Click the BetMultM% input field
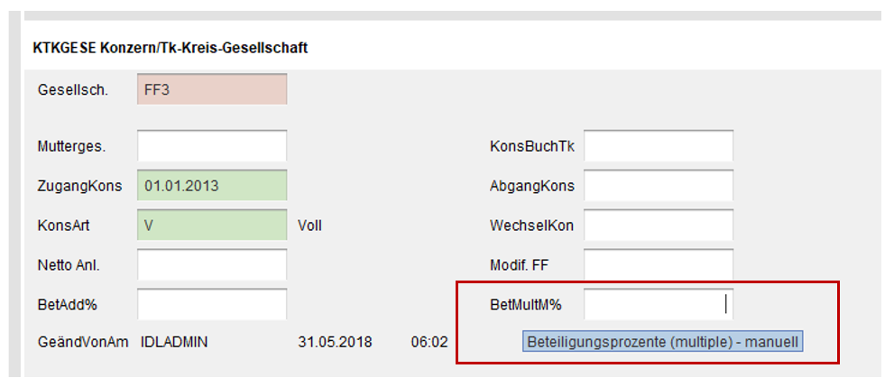The width and height of the screenshot is (894, 387). (658, 304)
